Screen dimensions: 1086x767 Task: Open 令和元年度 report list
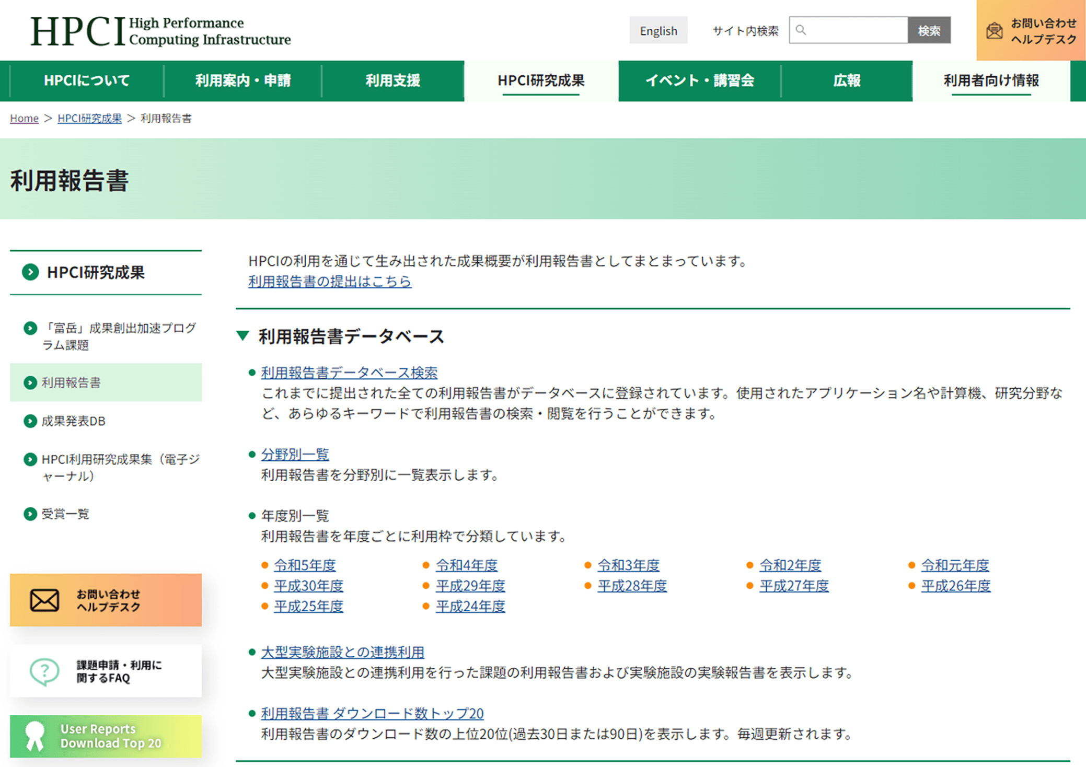pyautogui.click(x=955, y=565)
